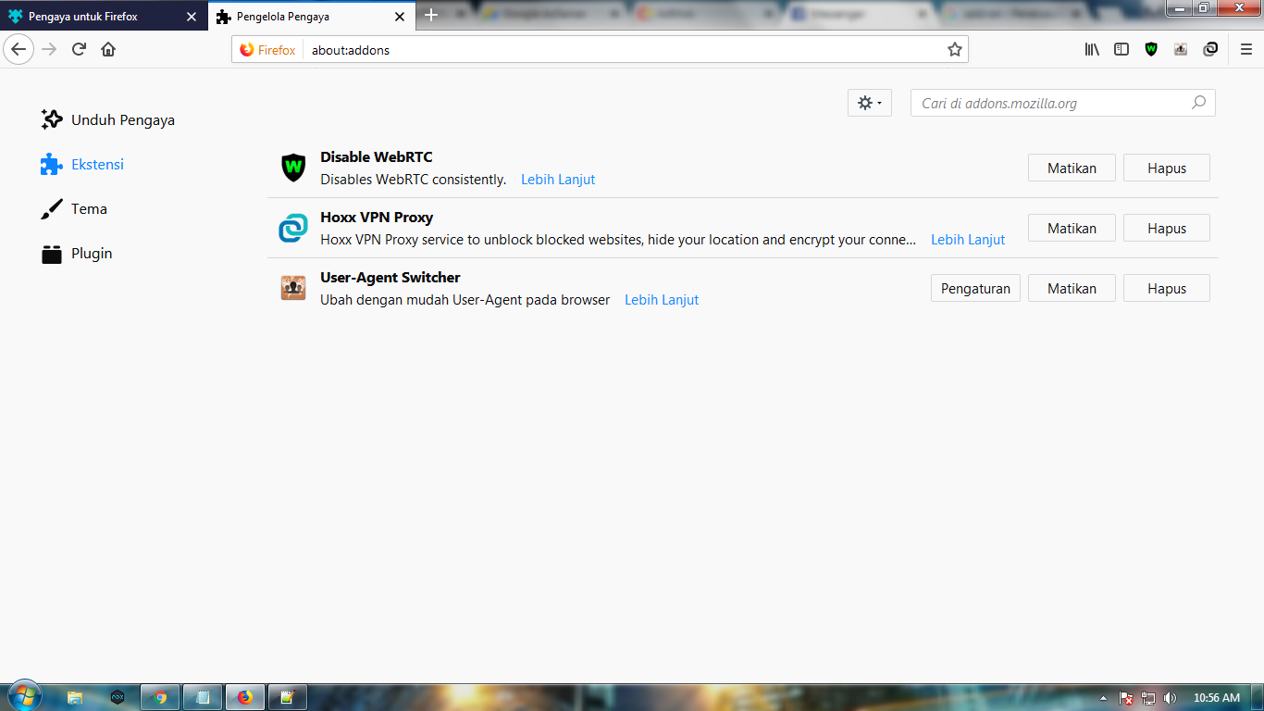Toggle the sidebar icon in the toolbar

pyautogui.click(x=1121, y=49)
